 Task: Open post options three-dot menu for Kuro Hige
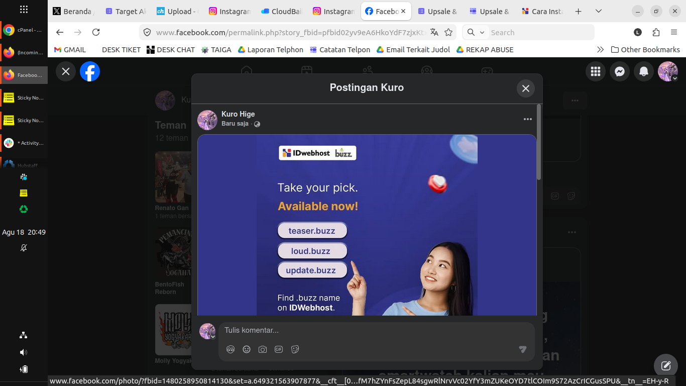click(x=527, y=119)
